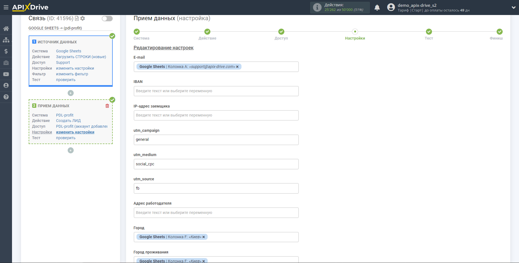Click the Настройки underlined label in receiver block
The width and height of the screenshot is (519, 263).
click(x=42, y=132)
